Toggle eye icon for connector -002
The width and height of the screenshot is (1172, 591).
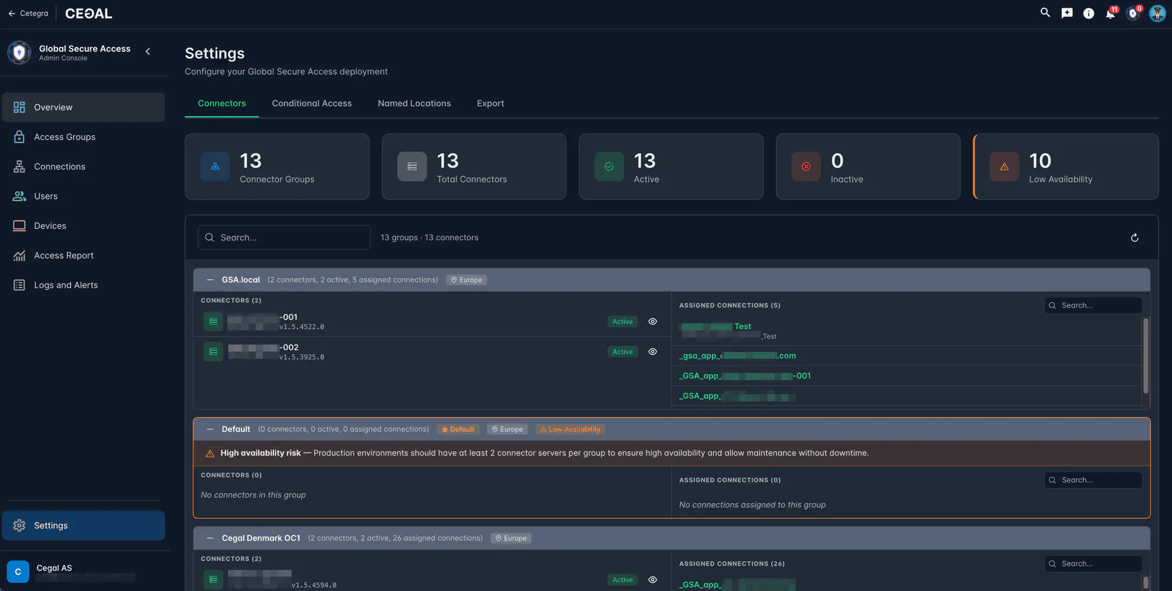[x=652, y=351]
